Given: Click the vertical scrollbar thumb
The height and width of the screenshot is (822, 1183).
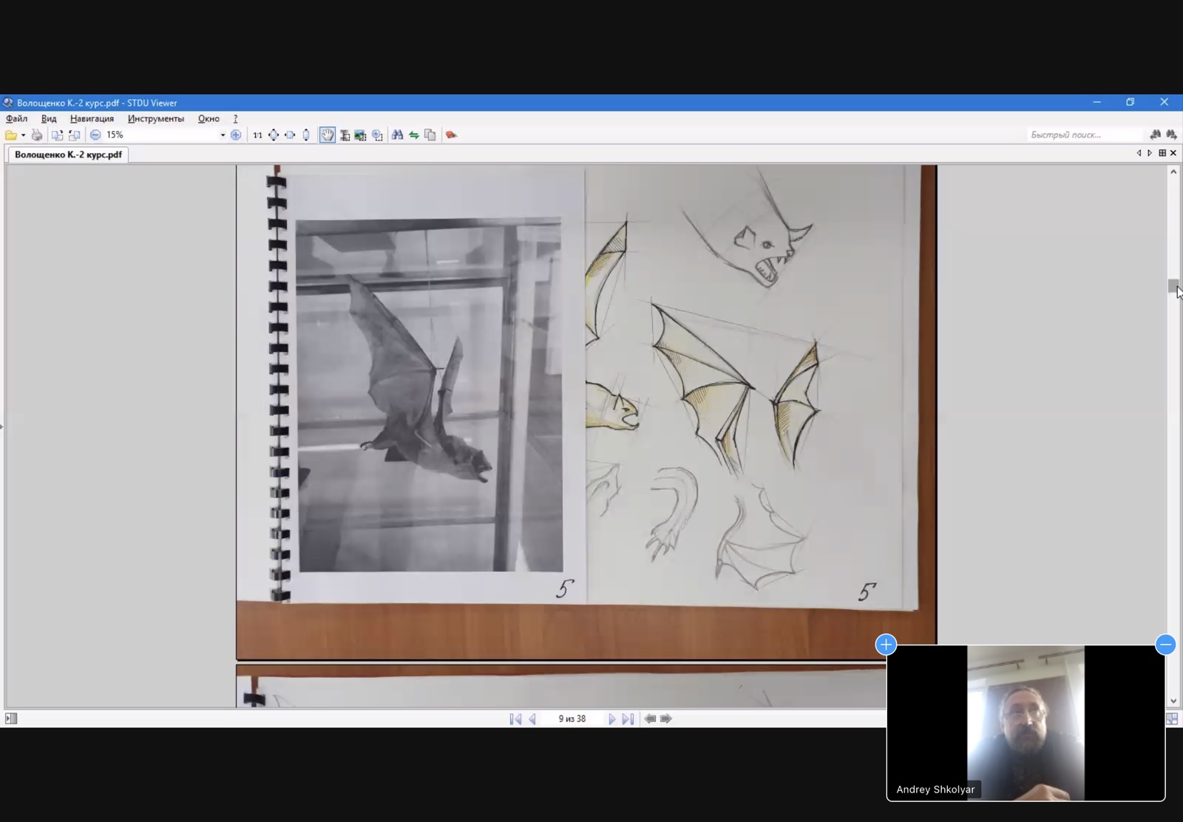Looking at the screenshot, I should tap(1173, 286).
